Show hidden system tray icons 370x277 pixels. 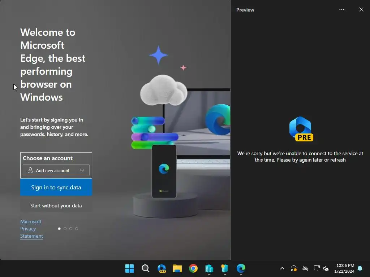(282, 268)
